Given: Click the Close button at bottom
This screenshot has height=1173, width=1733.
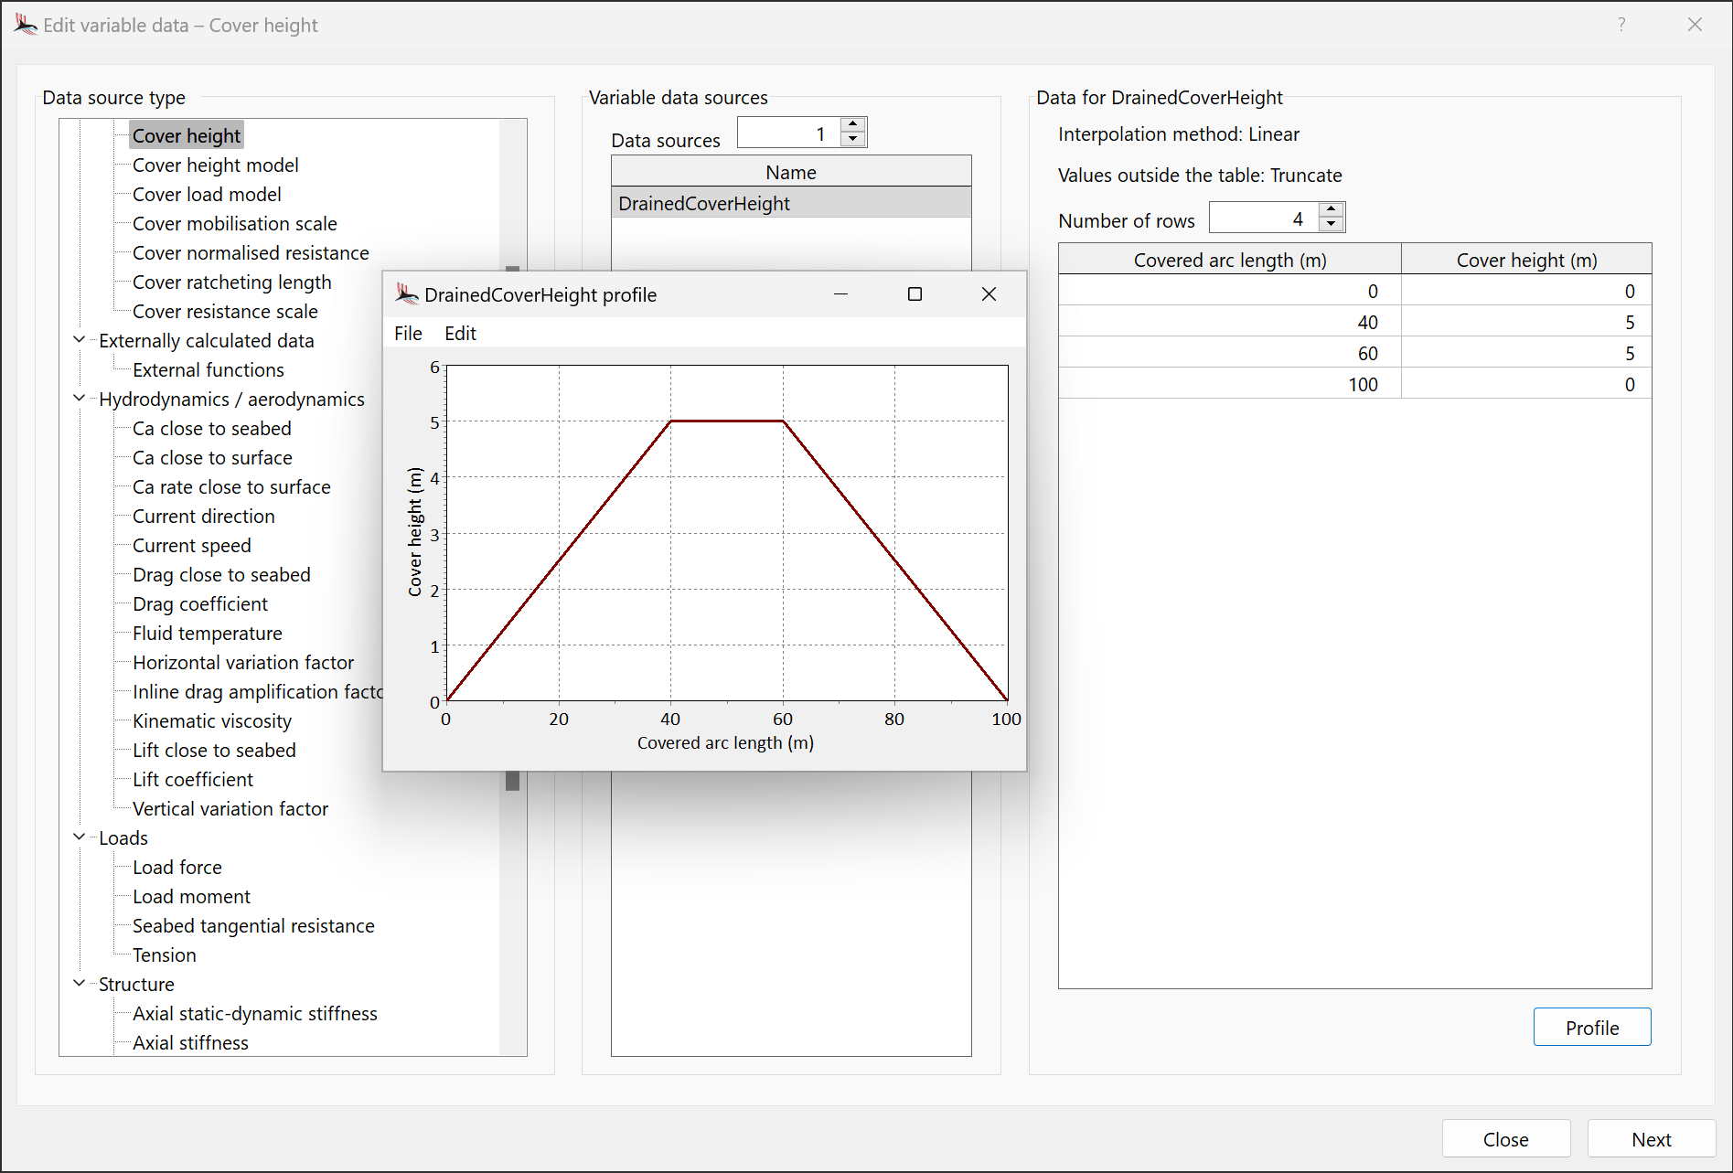Looking at the screenshot, I should [x=1504, y=1138].
